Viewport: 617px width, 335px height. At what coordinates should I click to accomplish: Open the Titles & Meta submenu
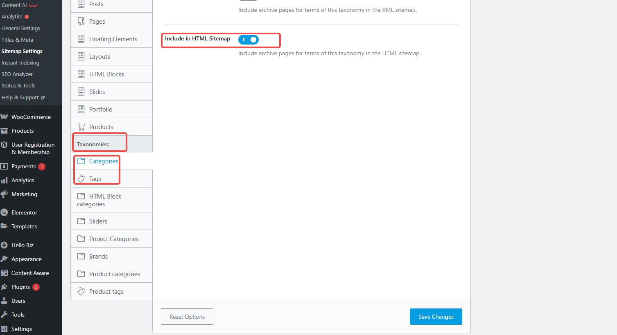[17, 40]
